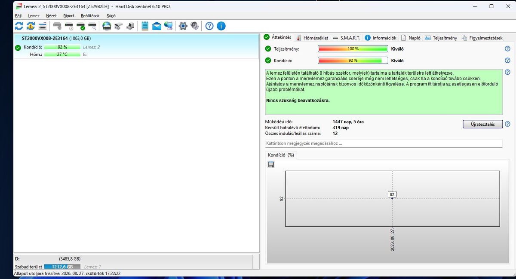
Task: Click the chart date label 2026. 08. 27
Action: (393, 240)
